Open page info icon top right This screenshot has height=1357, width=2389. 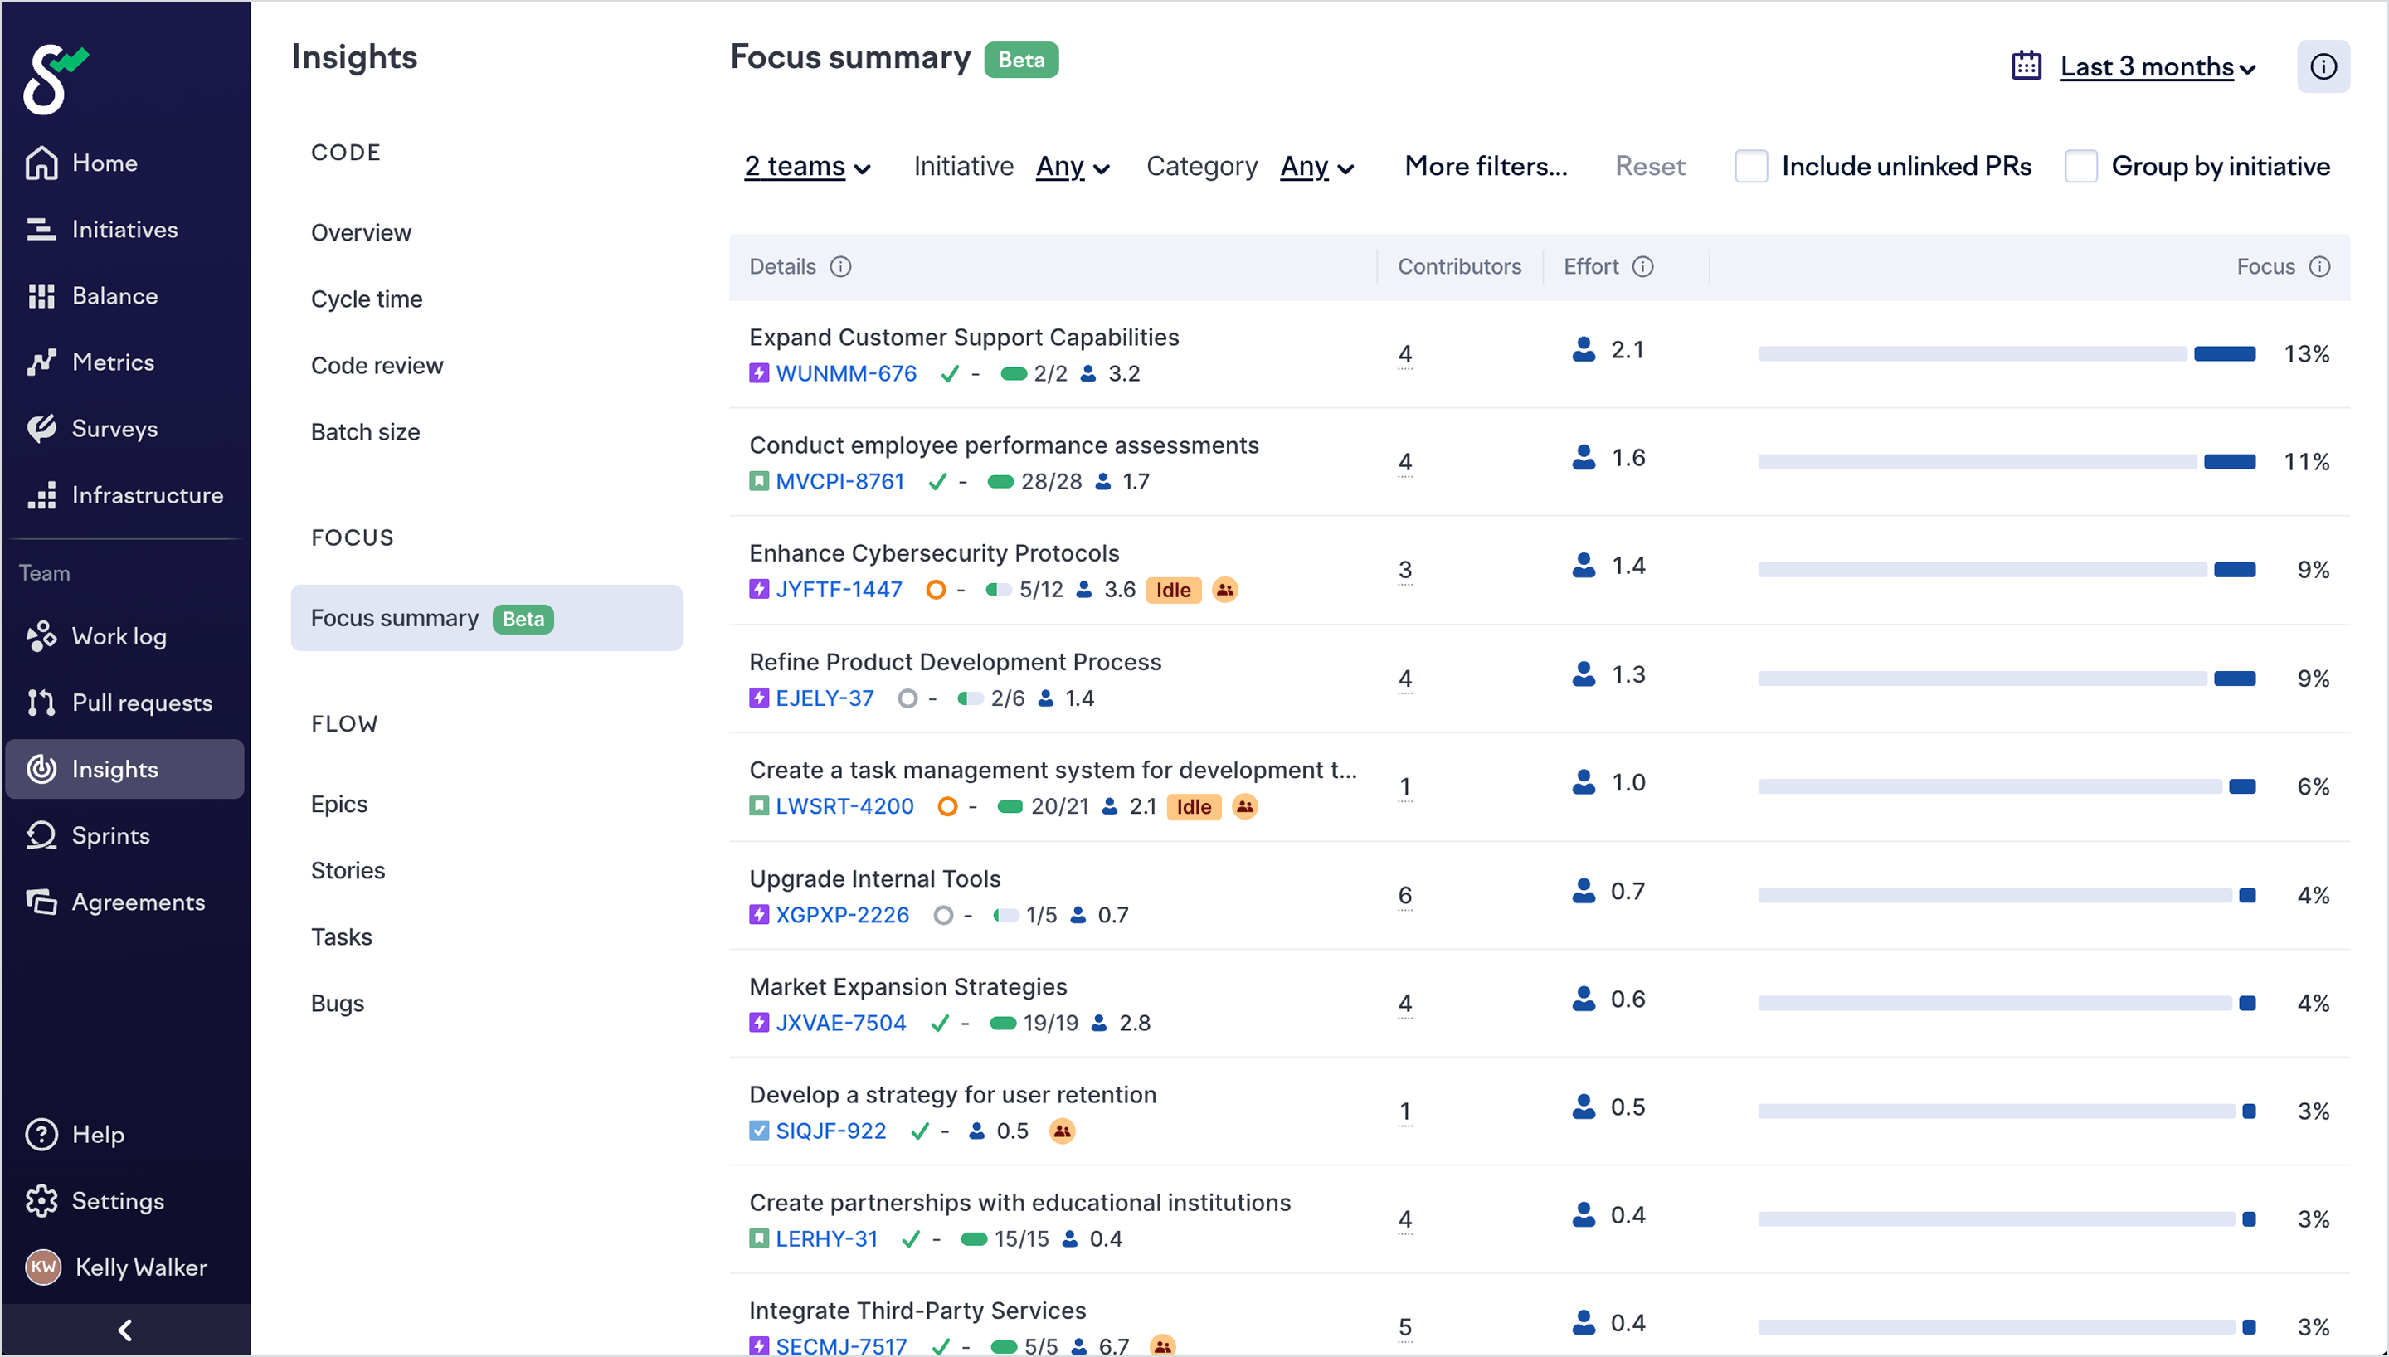coord(2323,67)
